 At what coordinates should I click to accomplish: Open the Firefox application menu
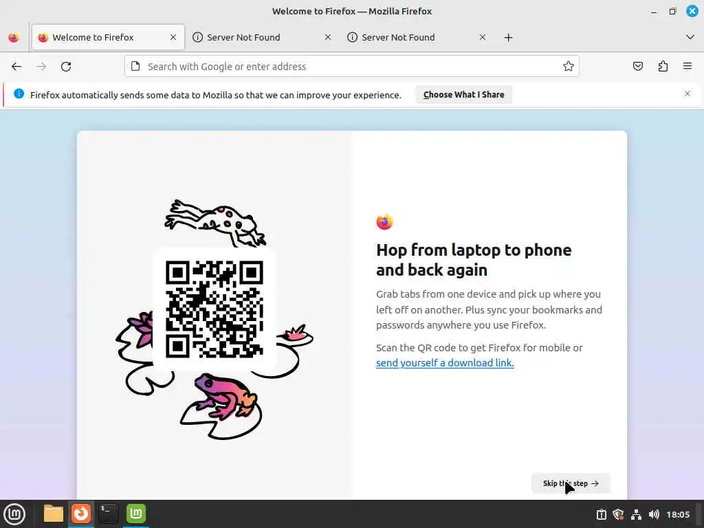point(687,67)
